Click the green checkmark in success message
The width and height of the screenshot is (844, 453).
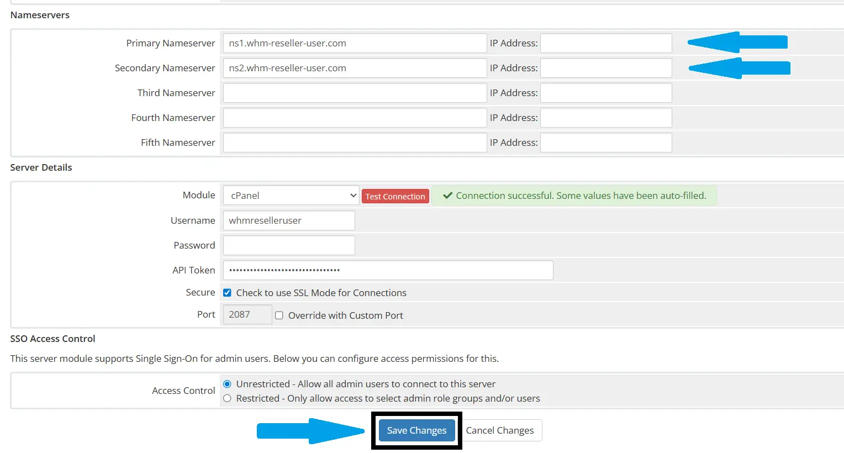(x=448, y=196)
